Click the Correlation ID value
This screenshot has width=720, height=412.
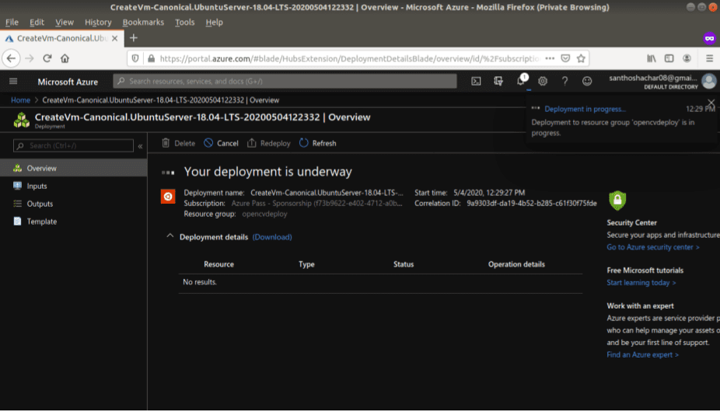(x=532, y=203)
